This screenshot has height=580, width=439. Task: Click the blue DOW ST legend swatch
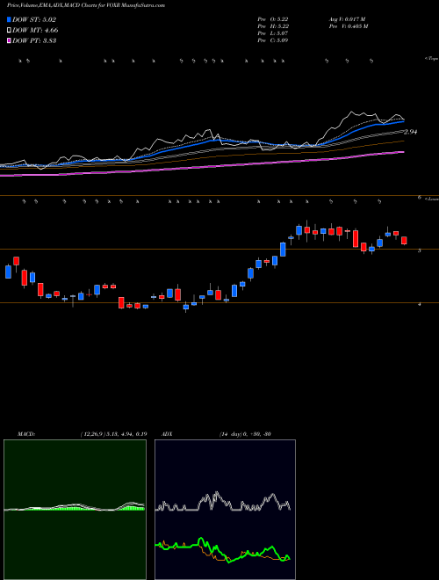click(x=9, y=19)
